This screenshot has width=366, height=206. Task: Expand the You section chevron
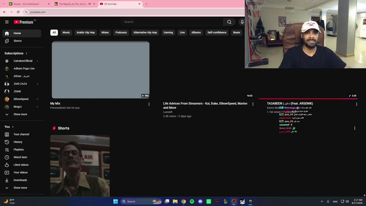pyautogui.click(x=13, y=127)
